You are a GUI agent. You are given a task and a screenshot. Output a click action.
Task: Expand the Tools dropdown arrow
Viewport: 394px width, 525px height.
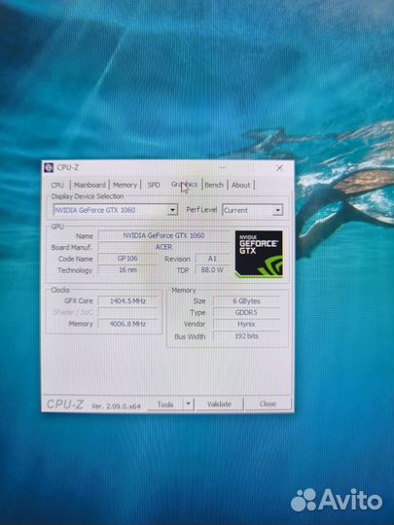click(189, 404)
